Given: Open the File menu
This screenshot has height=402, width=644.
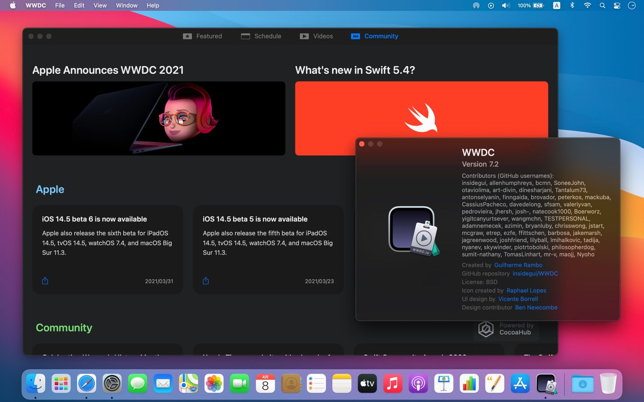Looking at the screenshot, I should pos(60,5).
